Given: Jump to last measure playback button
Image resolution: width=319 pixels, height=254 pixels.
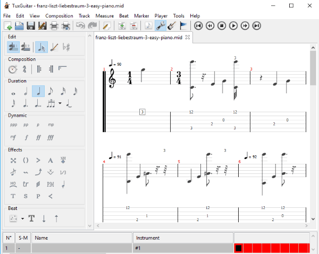Looking at the screenshot, I should click(x=257, y=26).
